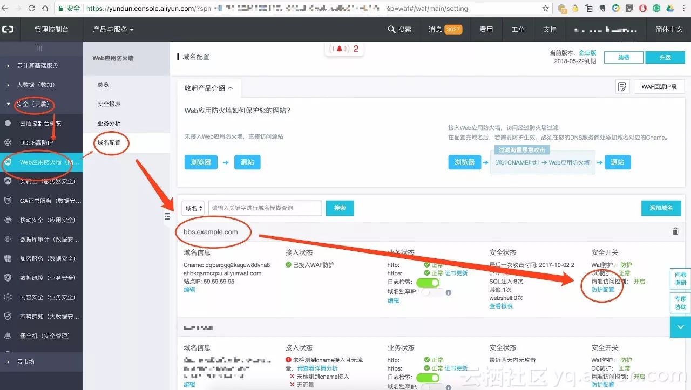This screenshot has width=691, height=390.
Task: Click the WAF回源IP段 button
Action: coord(659,87)
